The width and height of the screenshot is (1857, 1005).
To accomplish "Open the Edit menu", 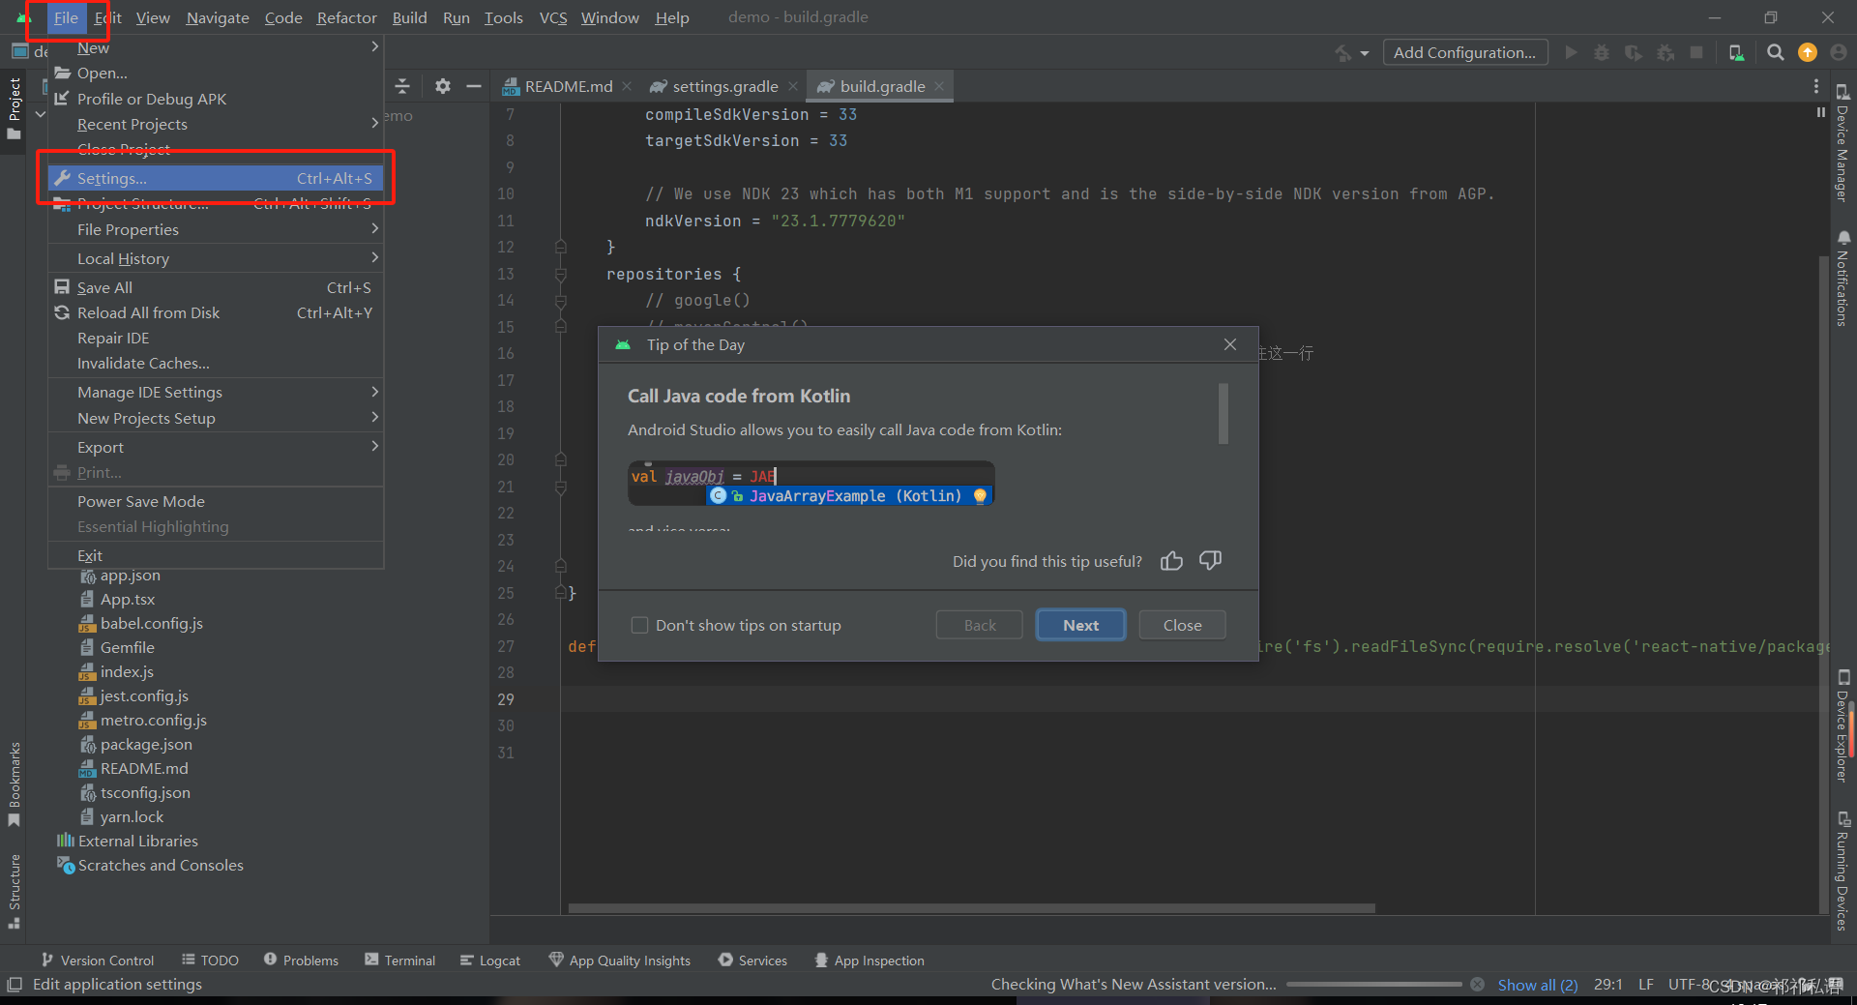I will coord(108,17).
